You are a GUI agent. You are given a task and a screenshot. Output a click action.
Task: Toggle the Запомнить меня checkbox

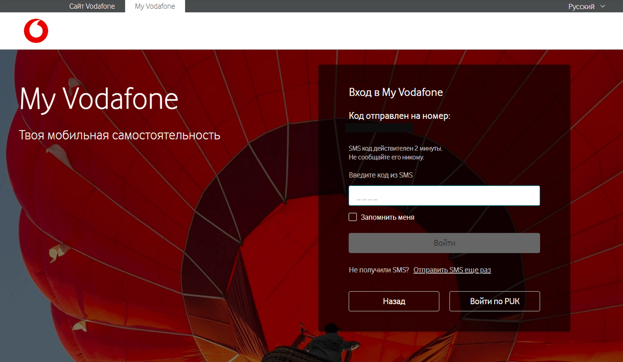pos(353,217)
